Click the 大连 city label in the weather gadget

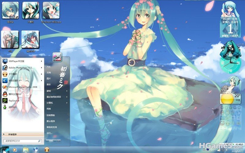point(238,100)
